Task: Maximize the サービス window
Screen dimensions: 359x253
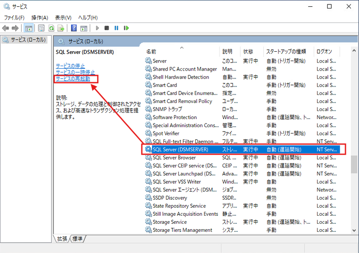Action: [x=329, y=6]
